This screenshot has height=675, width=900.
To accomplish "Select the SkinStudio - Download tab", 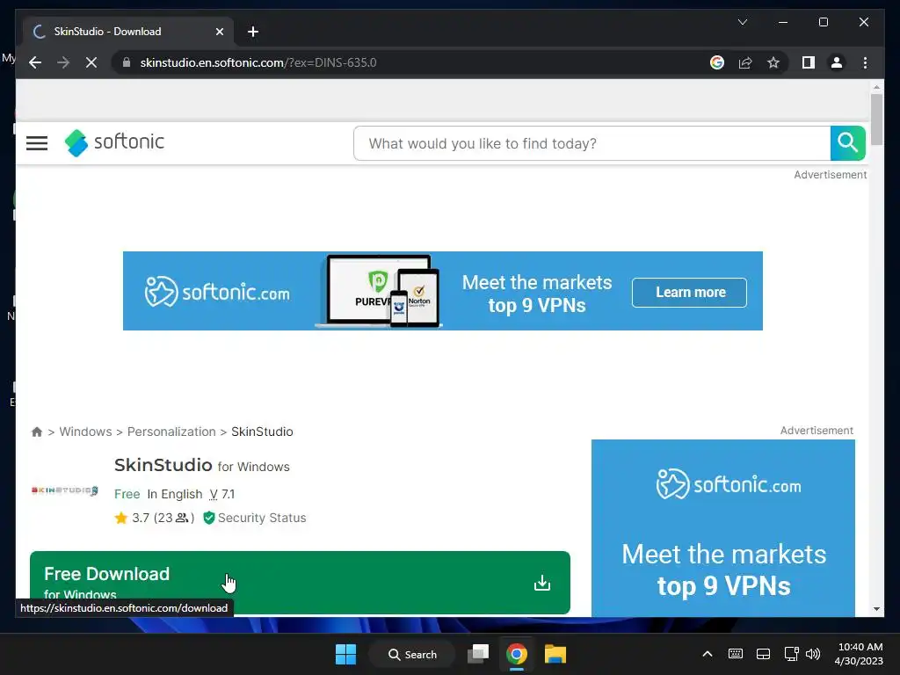I will (128, 32).
